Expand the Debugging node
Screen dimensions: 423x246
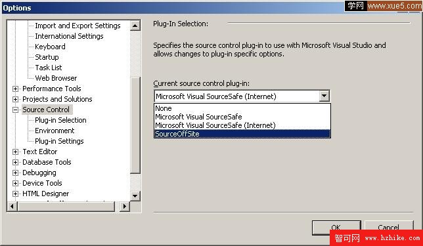pyautogui.click(x=15, y=173)
